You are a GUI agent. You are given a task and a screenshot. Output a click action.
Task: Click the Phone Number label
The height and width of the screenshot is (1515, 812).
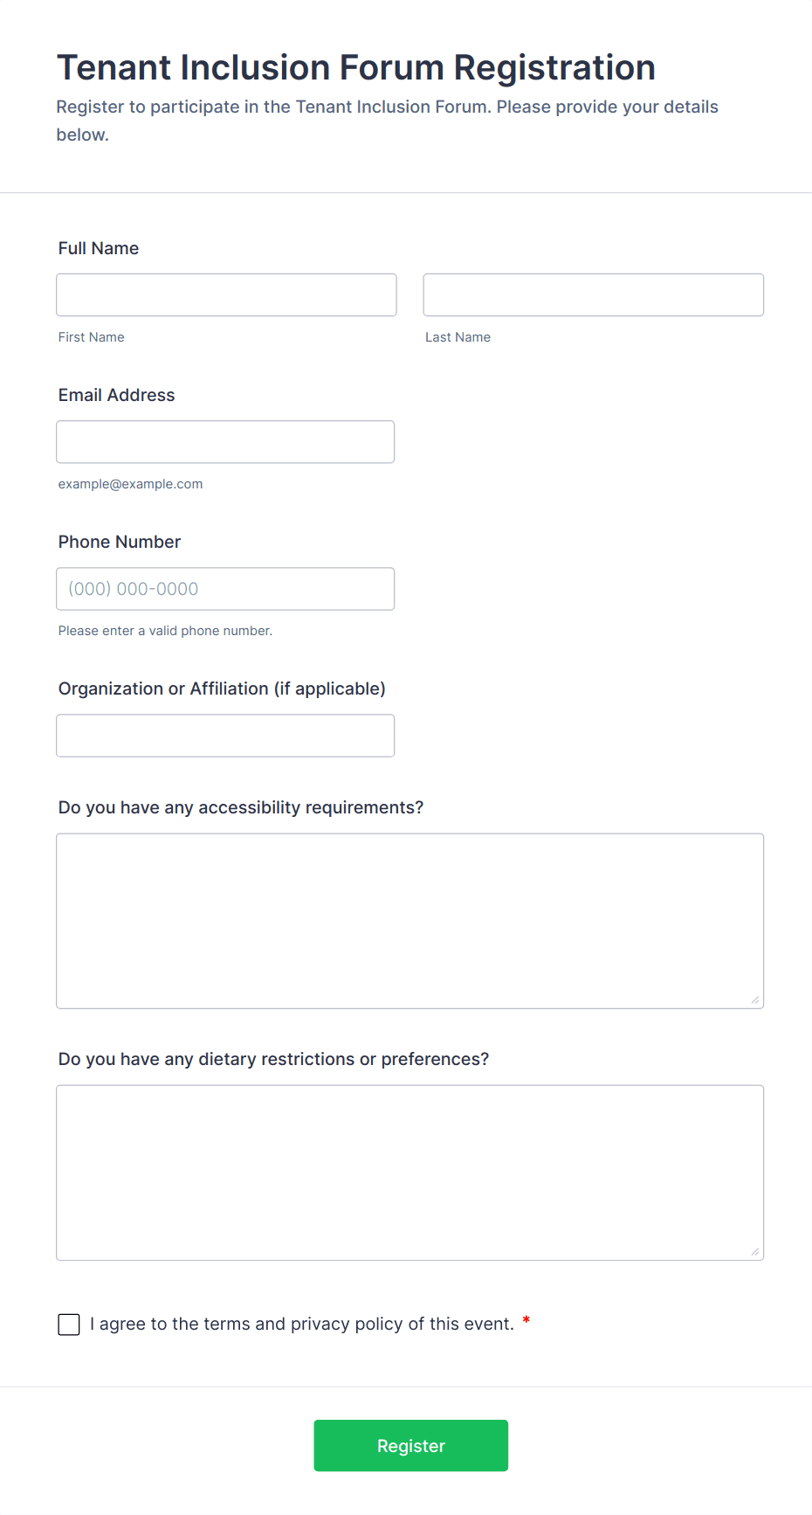[x=120, y=542]
